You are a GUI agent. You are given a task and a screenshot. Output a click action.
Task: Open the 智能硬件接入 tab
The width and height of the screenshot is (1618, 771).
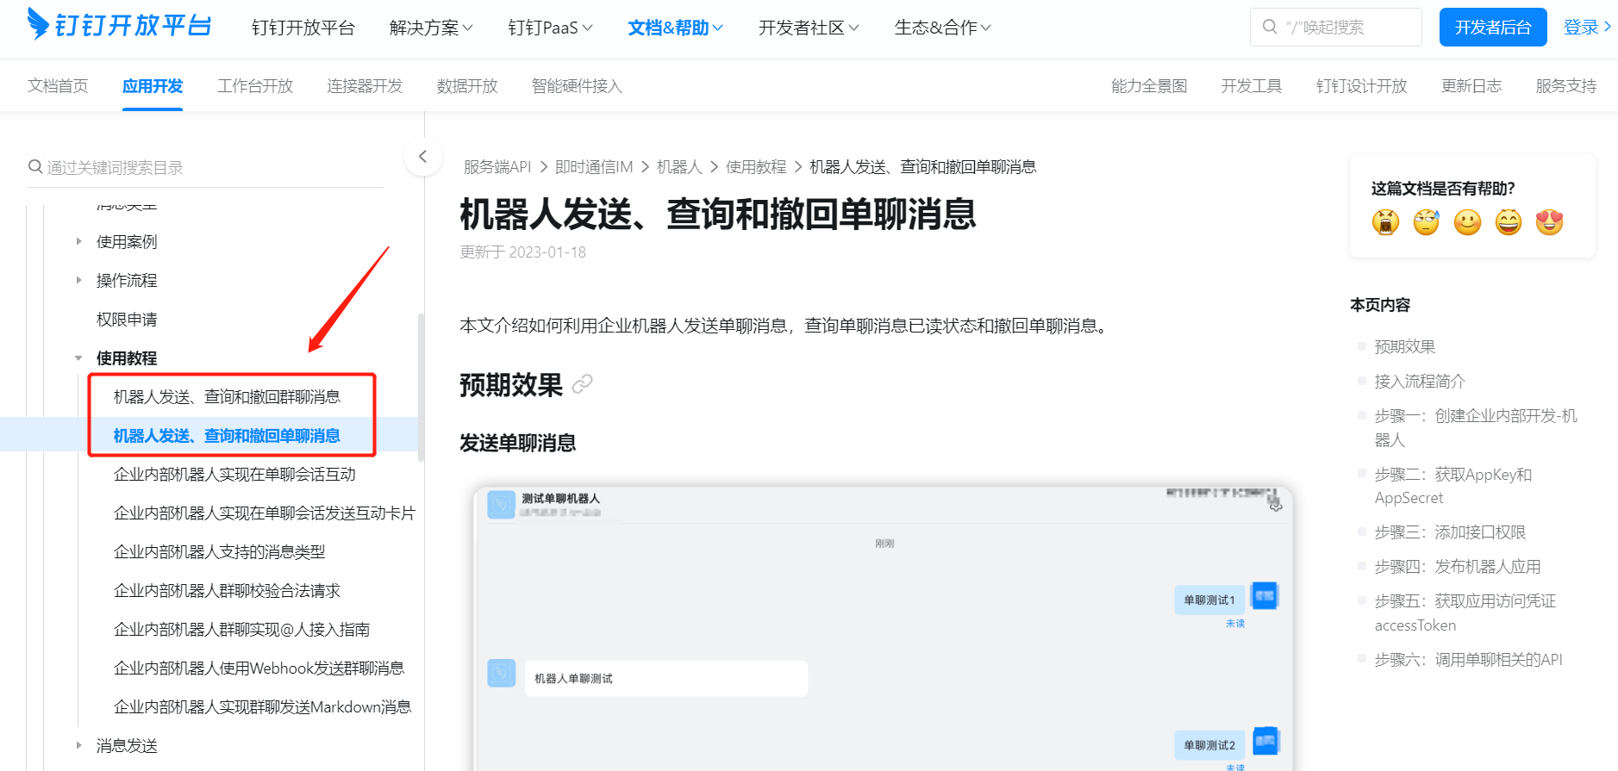click(577, 85)
